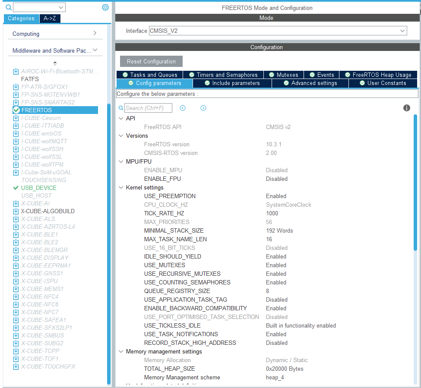Click the magnifier icon in parameter search

click(x=121, y=108)
